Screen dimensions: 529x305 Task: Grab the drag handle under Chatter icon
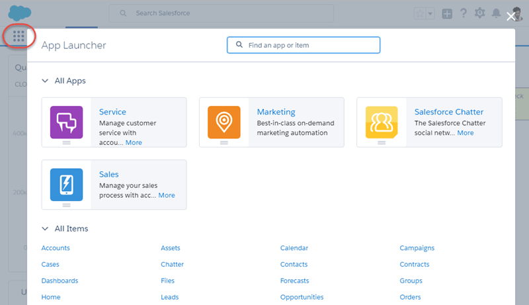(382, 143)
